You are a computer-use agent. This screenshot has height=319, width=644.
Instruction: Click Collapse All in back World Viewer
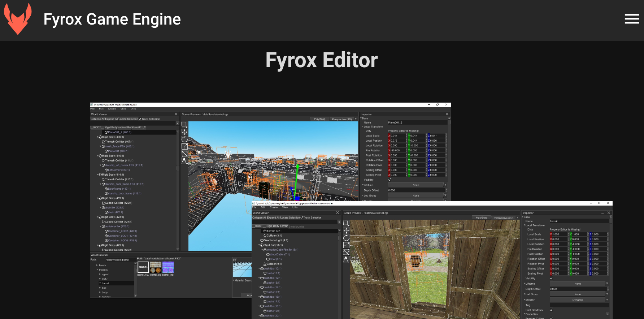point(97,119)
